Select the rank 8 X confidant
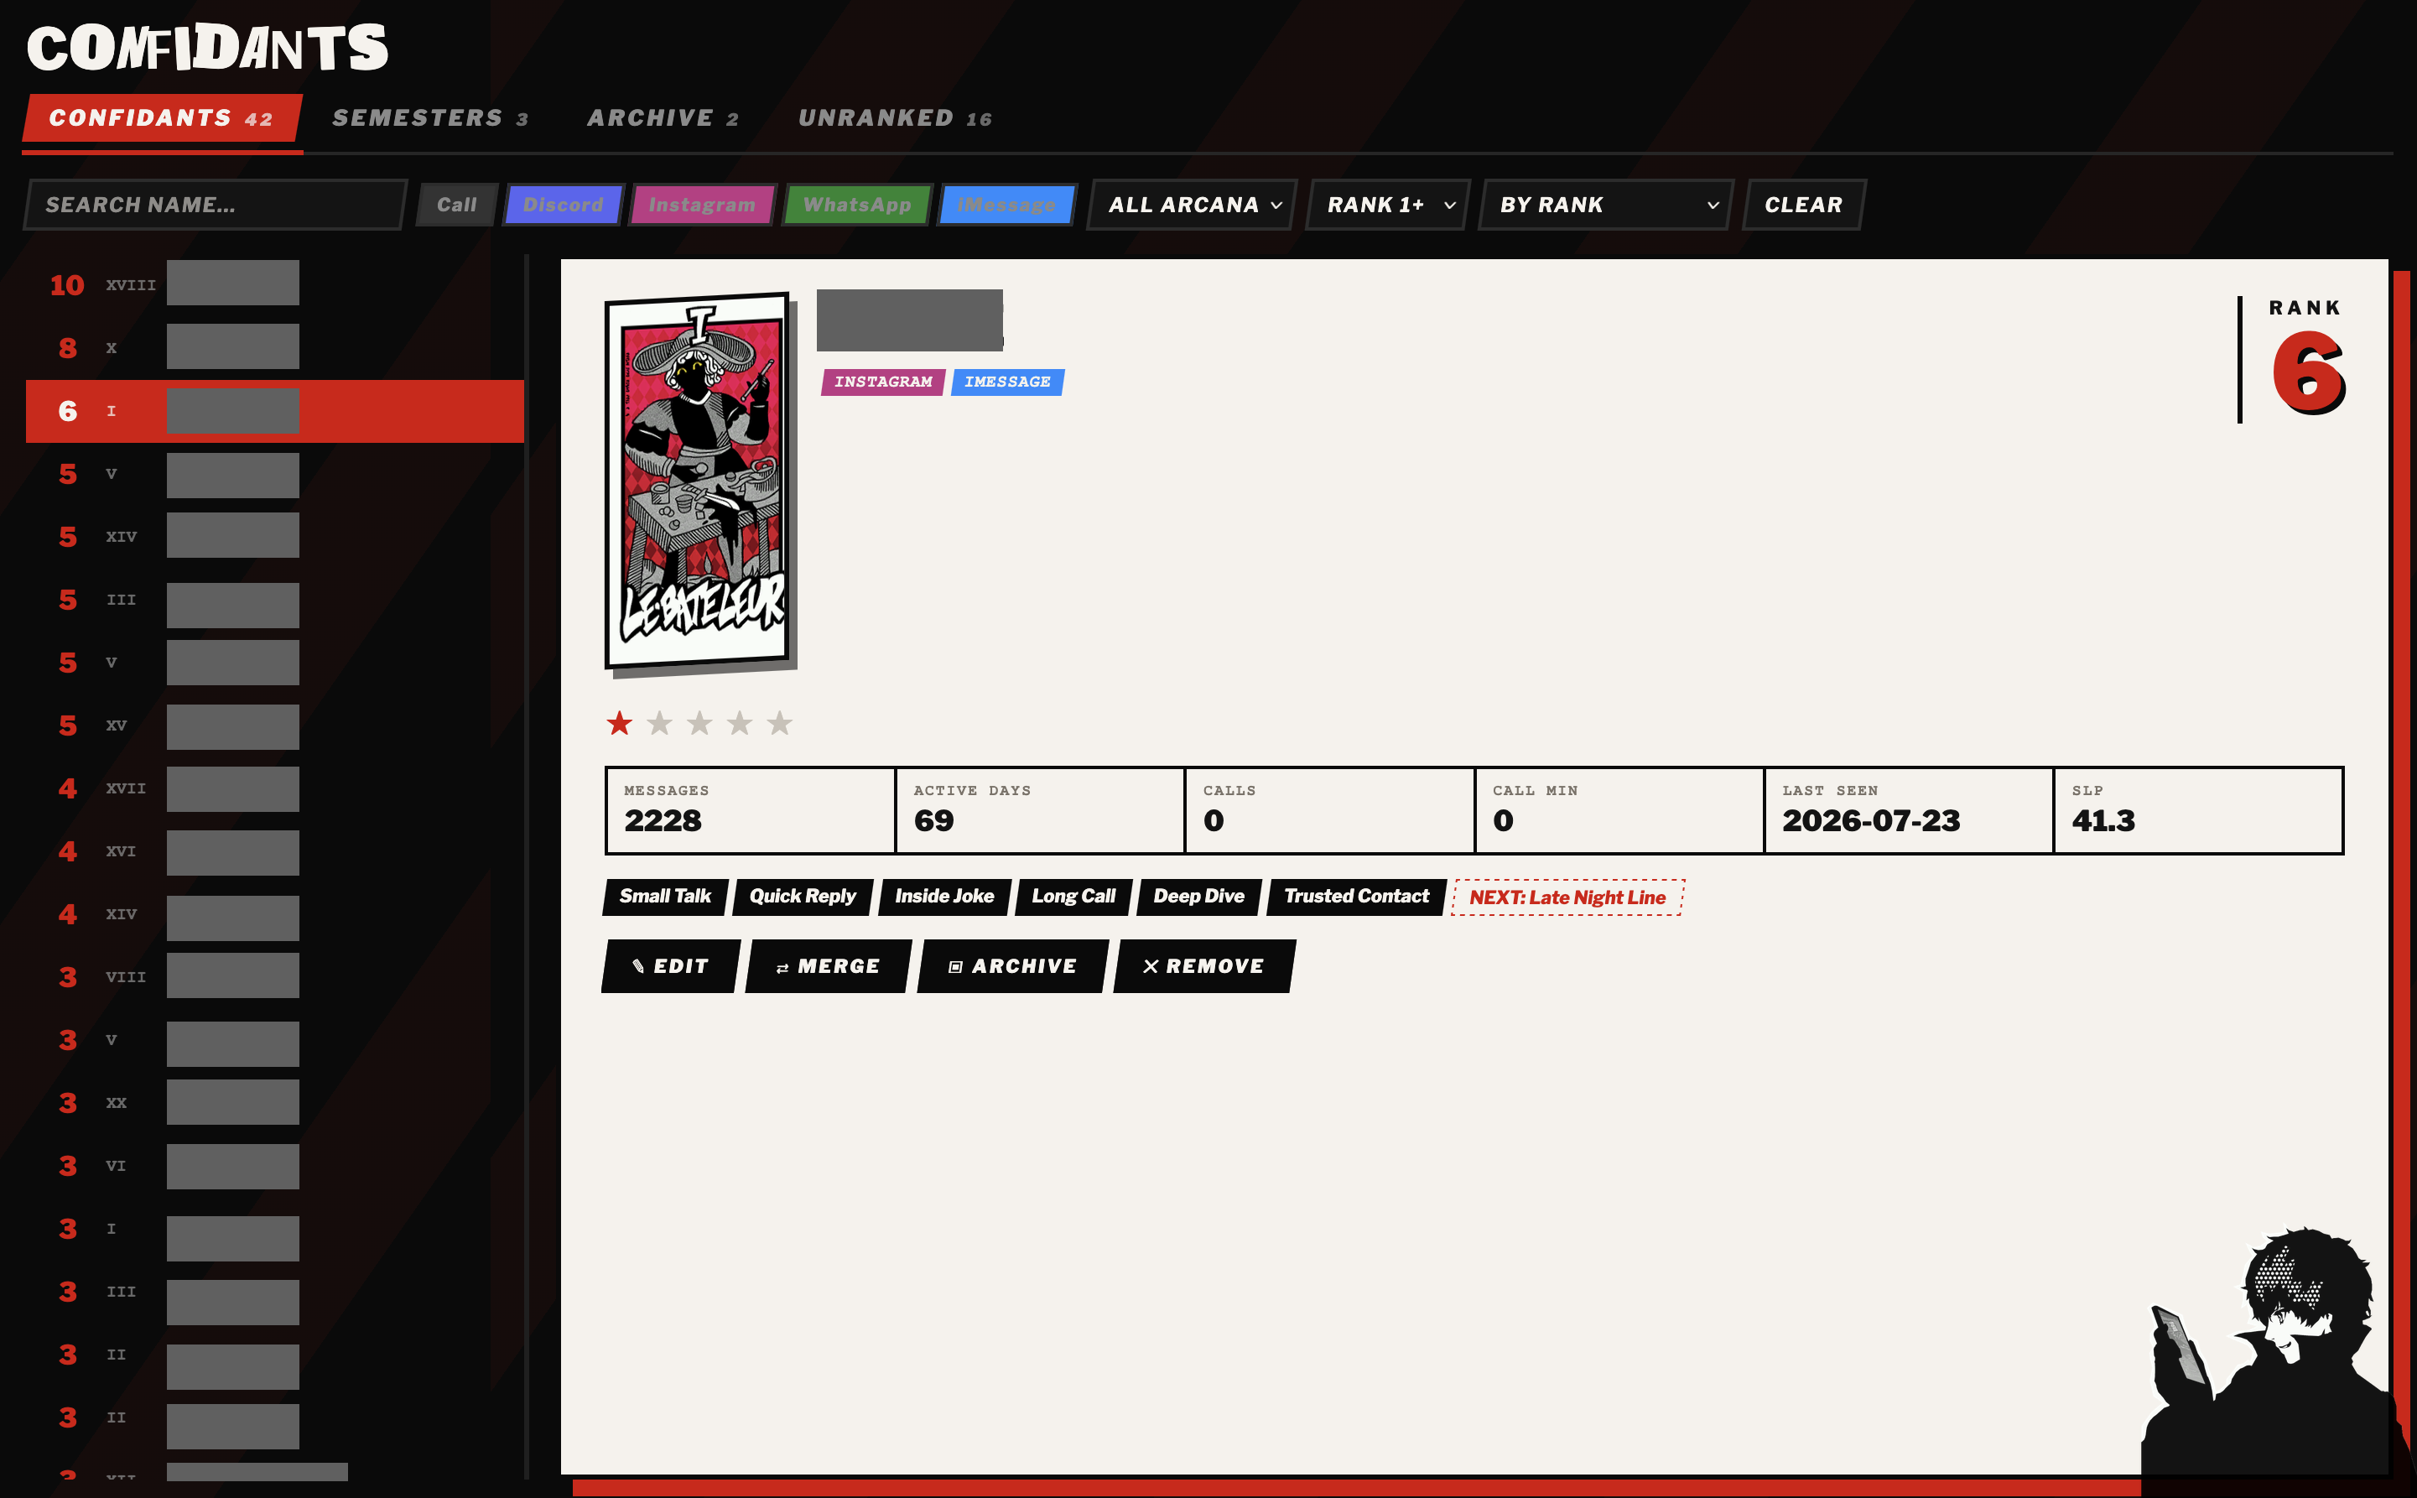Screen dimensions: 2417x1498 tap(274, 348)
